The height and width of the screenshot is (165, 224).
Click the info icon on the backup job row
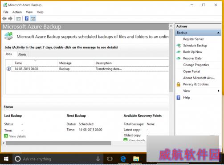(x=9, y=69)
